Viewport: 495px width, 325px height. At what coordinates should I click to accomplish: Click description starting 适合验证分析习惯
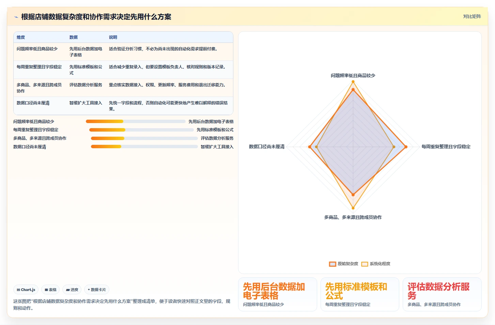[x=163, y=49]
